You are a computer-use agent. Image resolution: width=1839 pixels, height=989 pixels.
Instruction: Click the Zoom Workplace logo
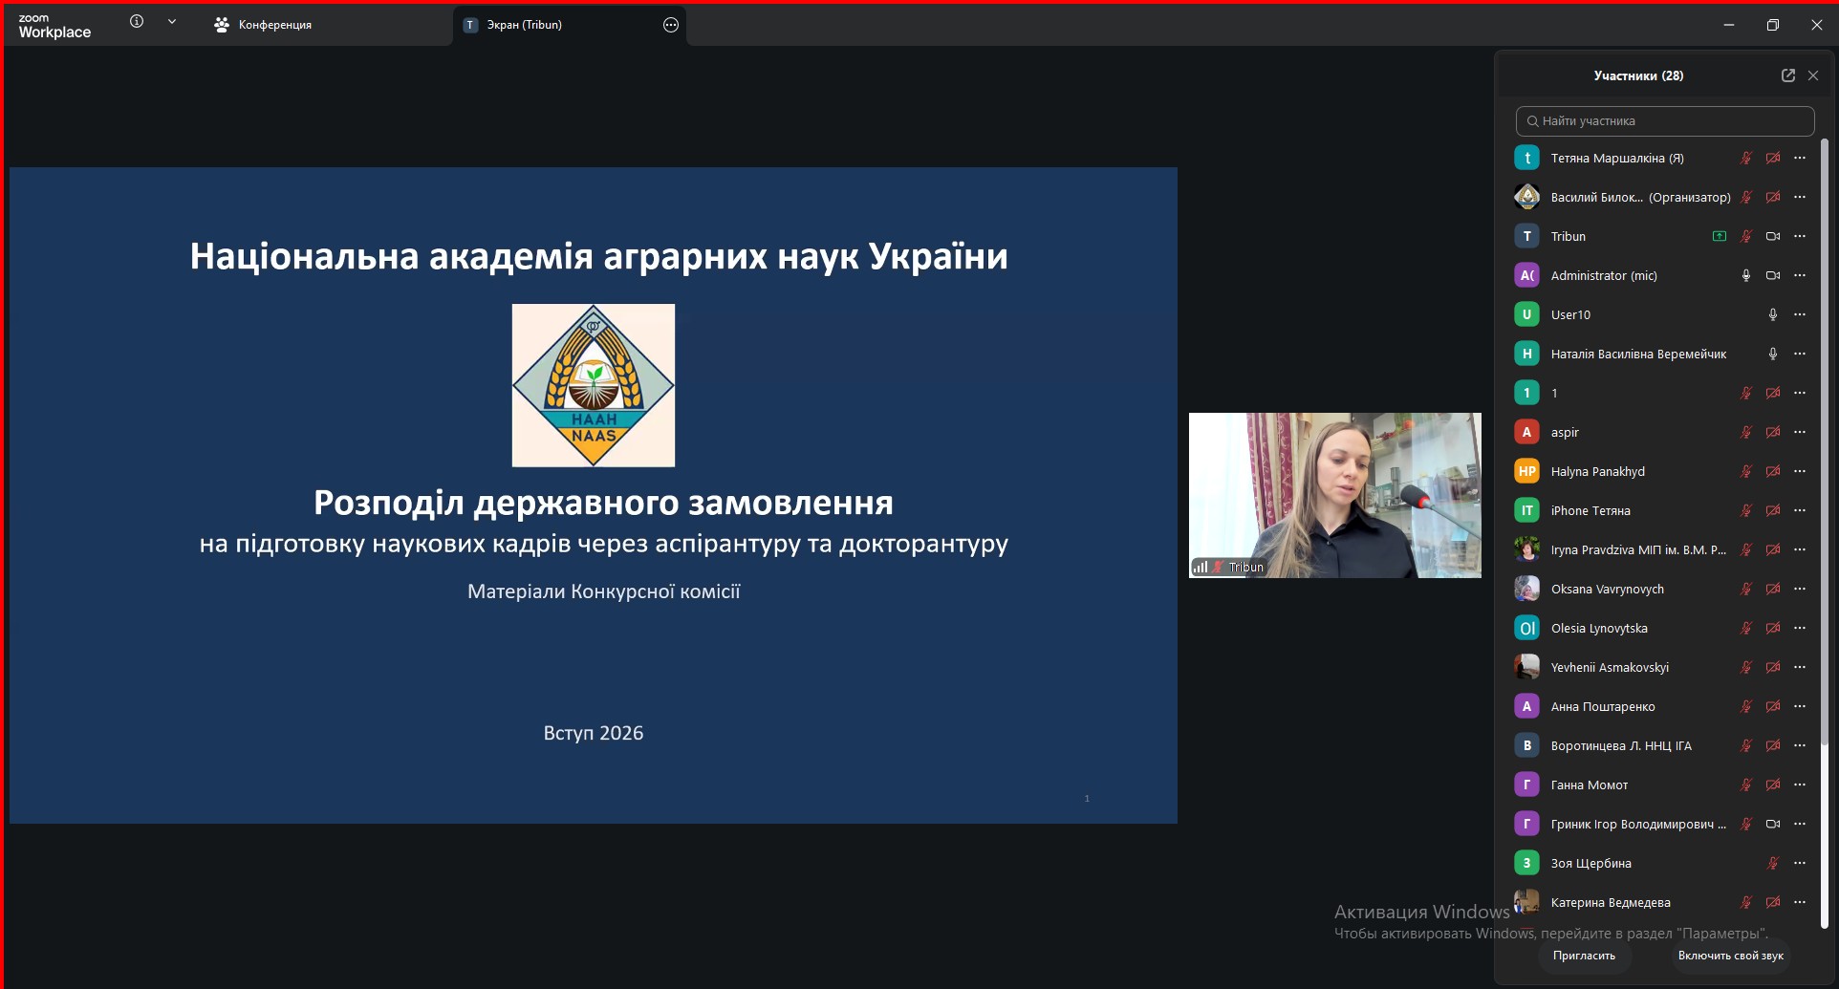54,26
